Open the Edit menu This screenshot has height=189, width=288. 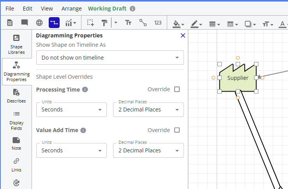coord(28,9)
